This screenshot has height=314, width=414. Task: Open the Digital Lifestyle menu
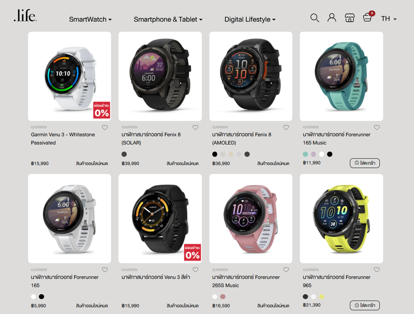[250, 20]
